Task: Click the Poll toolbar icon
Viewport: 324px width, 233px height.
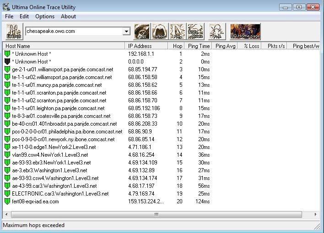Action: click(217, 32)
